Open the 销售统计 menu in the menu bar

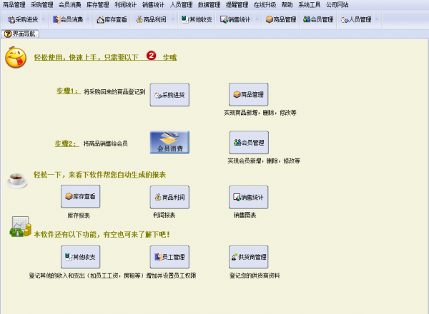tap(153, 5)
